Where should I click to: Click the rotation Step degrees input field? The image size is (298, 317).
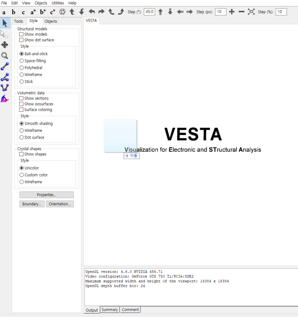149,12
